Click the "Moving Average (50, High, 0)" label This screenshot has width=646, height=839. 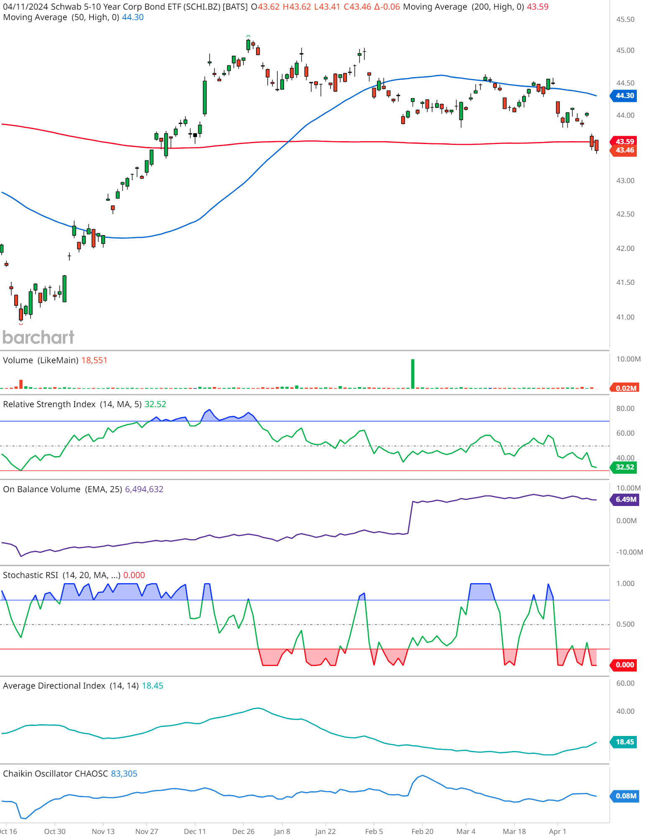tap(61, 17)
